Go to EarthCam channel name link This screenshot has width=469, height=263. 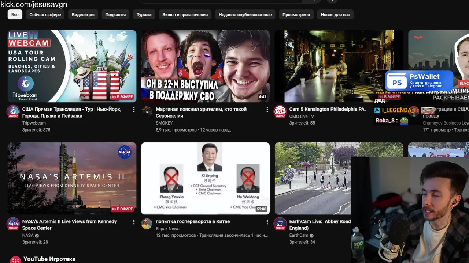(299, 235)
